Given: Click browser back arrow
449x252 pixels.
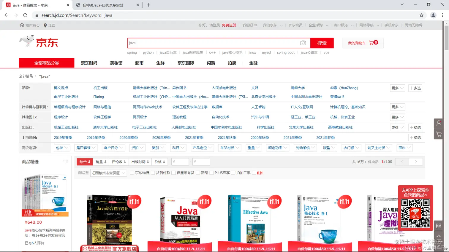Looking at the screenshot, I should pyautogui.click(x=6, y=15).
